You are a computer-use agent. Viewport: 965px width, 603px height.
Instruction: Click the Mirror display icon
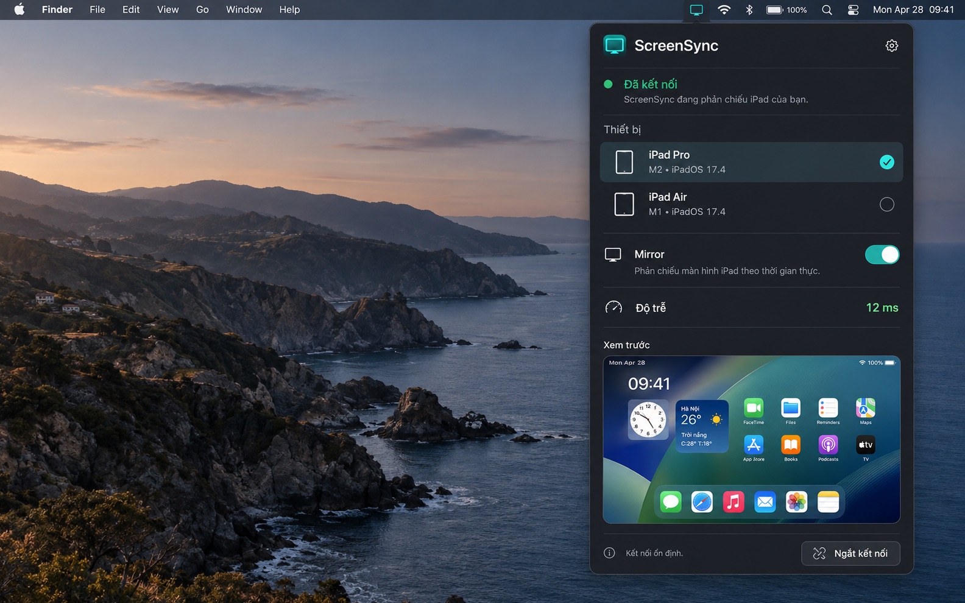[x=613, y=255]
